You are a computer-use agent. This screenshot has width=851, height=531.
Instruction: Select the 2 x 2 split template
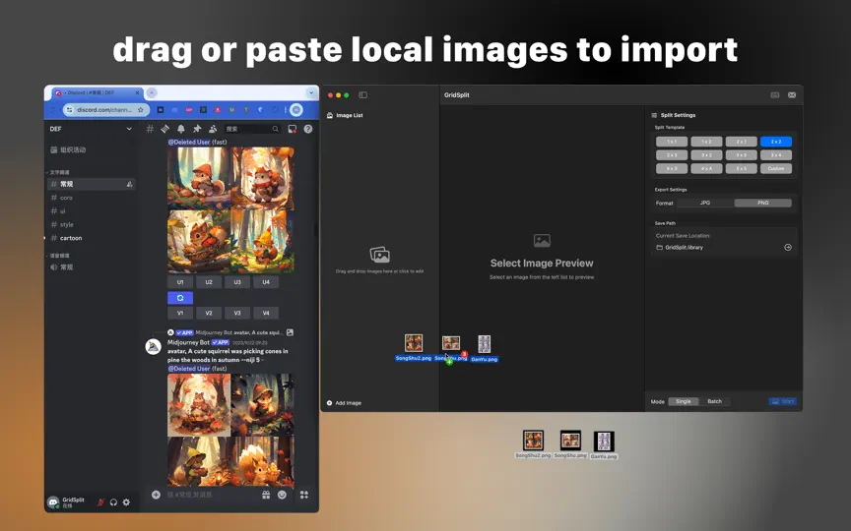click(776, 142)
